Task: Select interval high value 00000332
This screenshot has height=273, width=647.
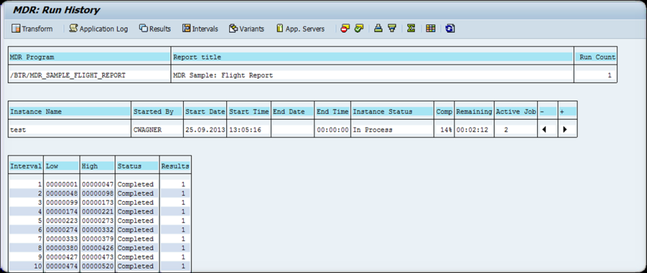Action: (97, 230)
